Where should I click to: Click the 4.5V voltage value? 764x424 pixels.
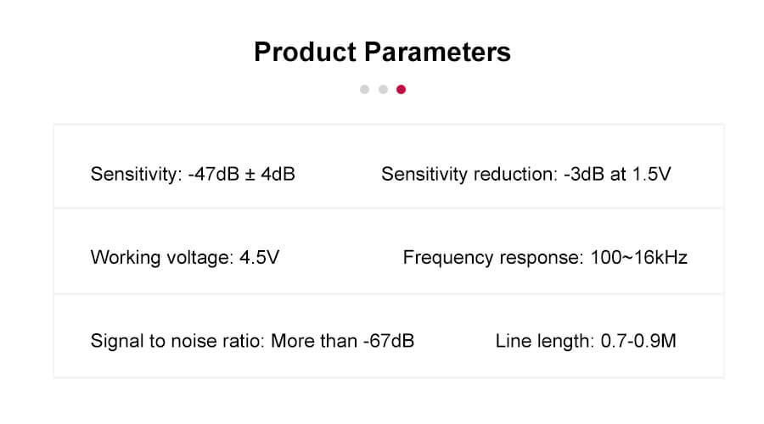pyautogui.click(x=259, y=258)
